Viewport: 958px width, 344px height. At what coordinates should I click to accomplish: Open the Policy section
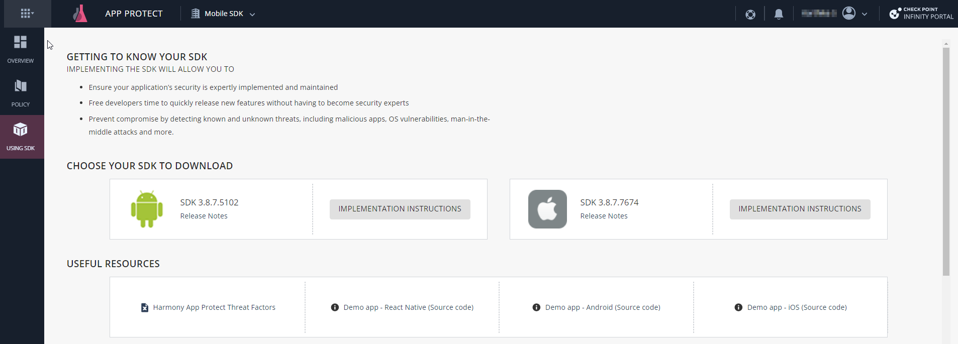(21, 93)
